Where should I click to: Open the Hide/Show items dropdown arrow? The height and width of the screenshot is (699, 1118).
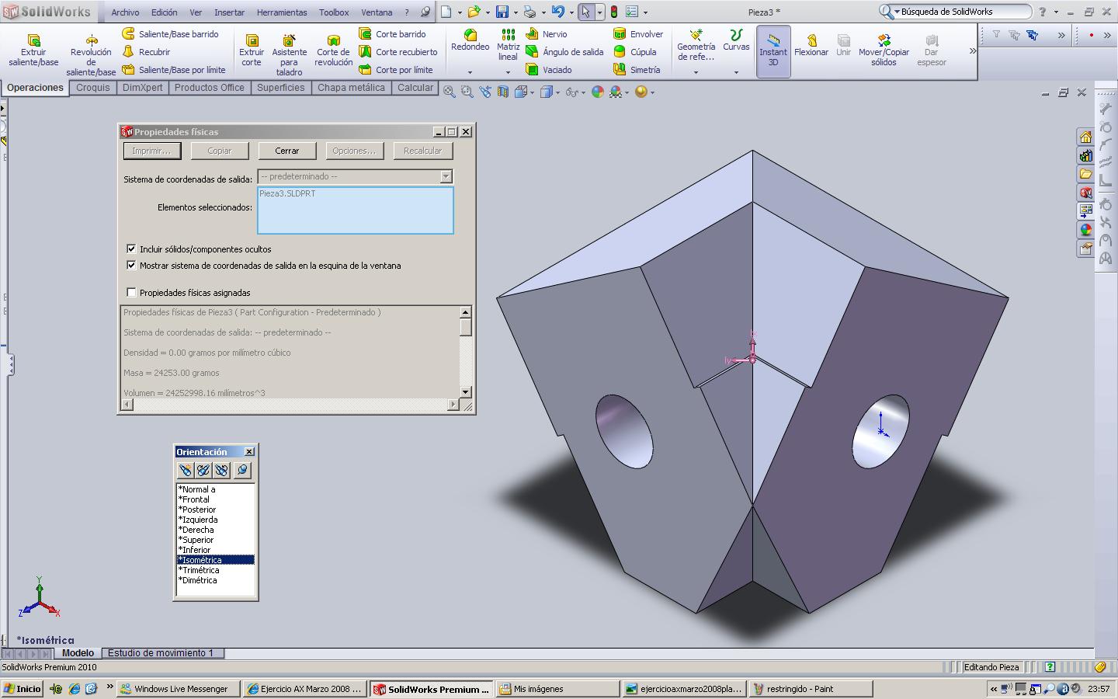coord(583,92)
